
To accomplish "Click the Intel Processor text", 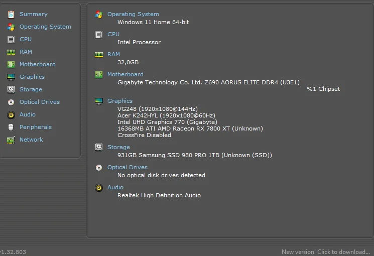I will pyautogui.click(x=139, y=42).
